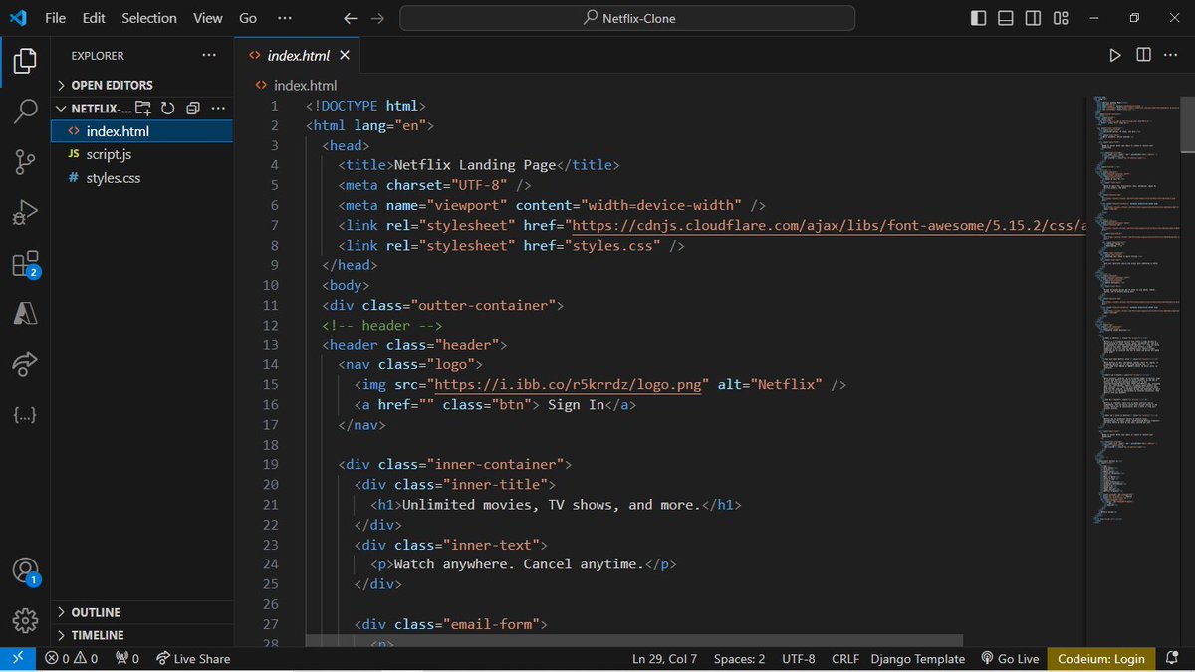Open the Codeium braces icon view

click(x=25, y=415)
